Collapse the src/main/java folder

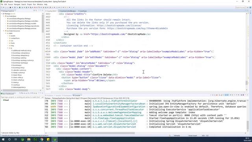click(x=4, y=16)
